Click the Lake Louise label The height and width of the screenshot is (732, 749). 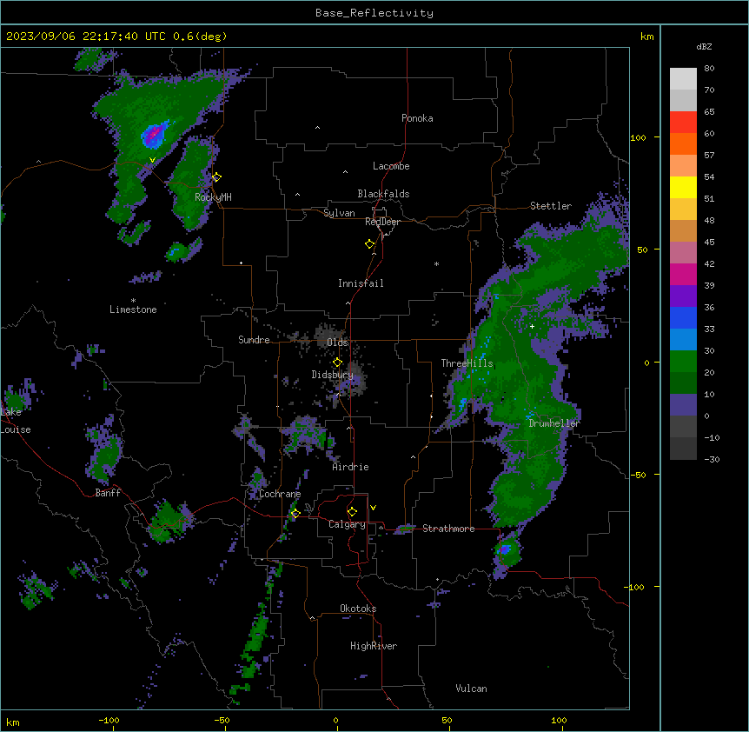pos(16,421)
